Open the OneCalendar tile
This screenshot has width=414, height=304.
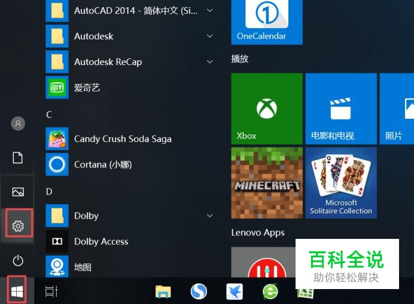[267, 22]
